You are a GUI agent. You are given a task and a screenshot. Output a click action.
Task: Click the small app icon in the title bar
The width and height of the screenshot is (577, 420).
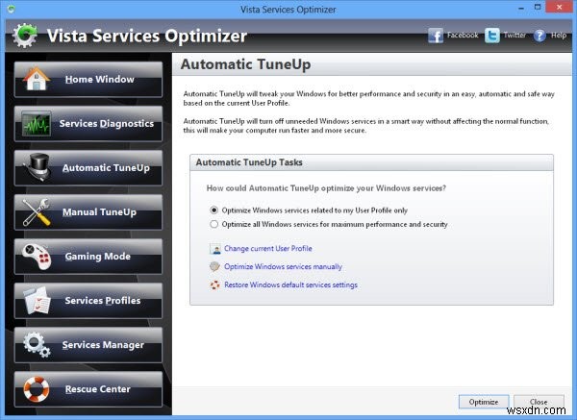(11, 9)
